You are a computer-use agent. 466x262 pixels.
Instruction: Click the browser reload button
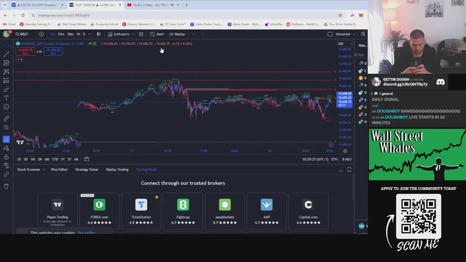click(x=23, y=15)
